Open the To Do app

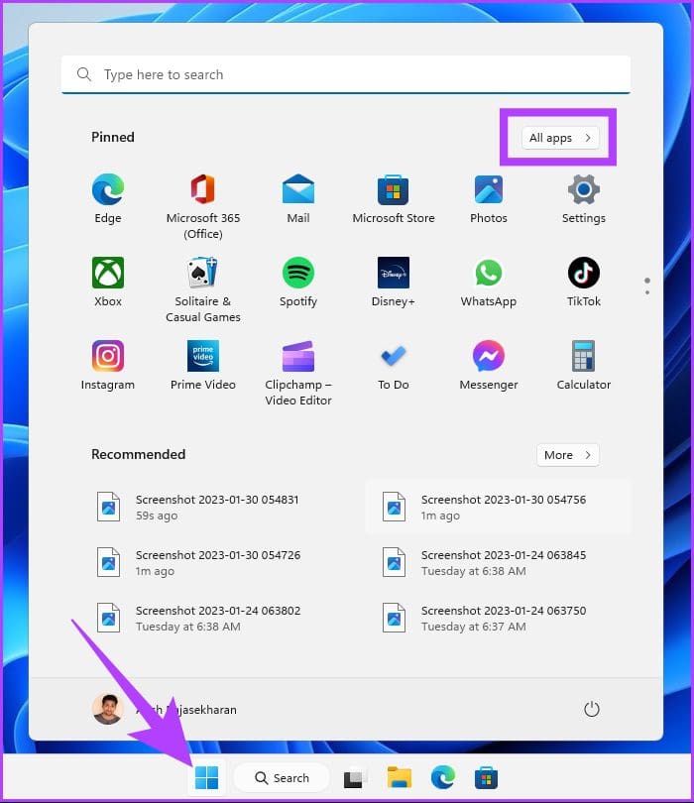tap(394, 365)
